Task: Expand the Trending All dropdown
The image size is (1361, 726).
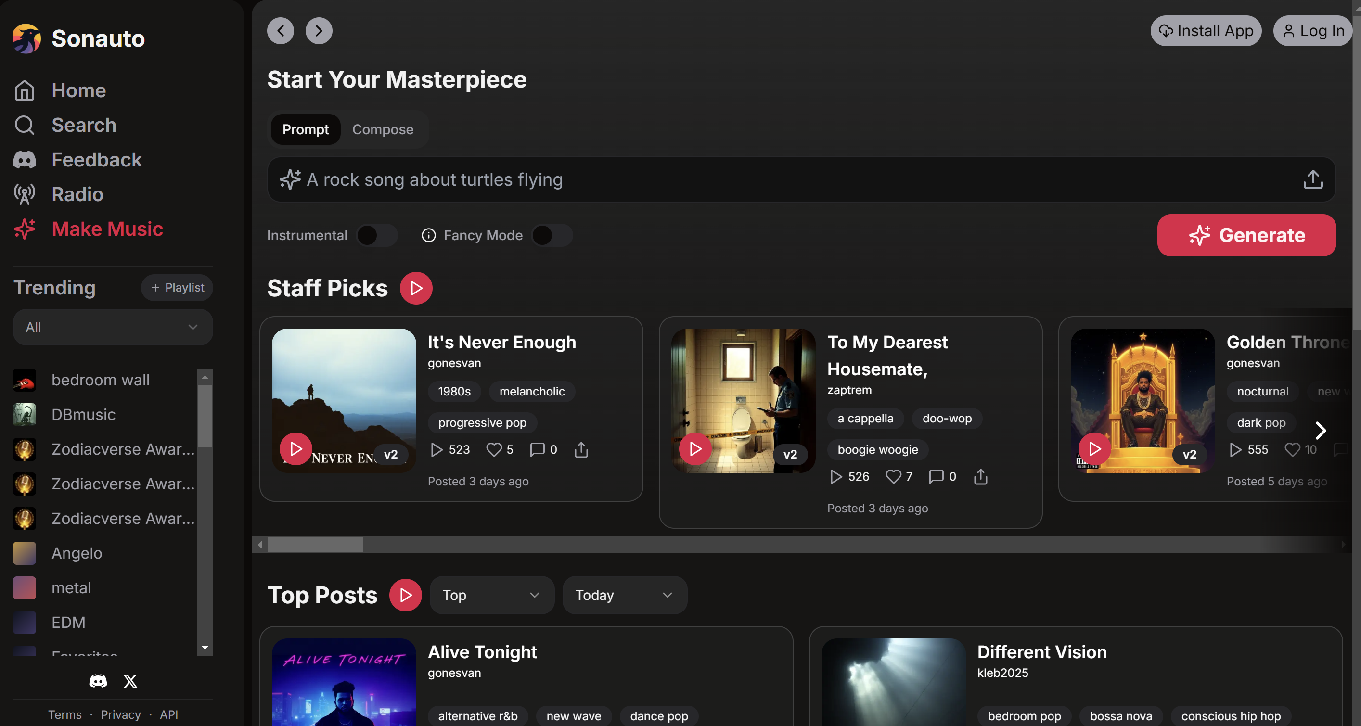Action: point(113,327)
